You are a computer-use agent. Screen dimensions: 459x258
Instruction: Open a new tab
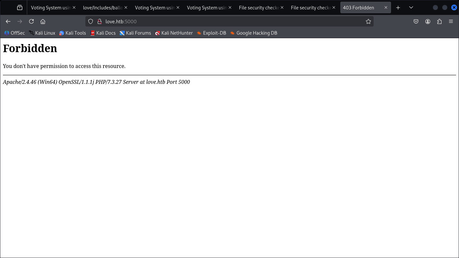[x=398, y=7]
